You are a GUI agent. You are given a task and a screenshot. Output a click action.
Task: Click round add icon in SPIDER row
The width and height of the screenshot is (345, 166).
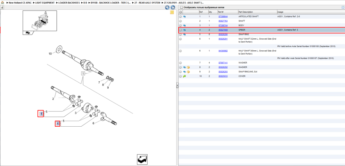pyautogui.click(x=180, y=30)
